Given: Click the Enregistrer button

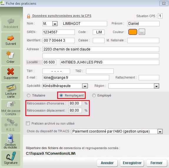Looking at the screenshot, I should coord(132,163).
